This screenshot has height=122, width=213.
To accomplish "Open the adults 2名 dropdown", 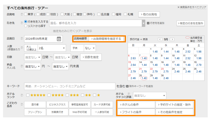I will pos(52,48).
